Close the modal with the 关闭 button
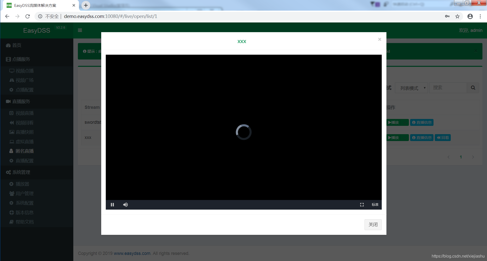This screenshot has height=261, width=487. coord(373,225)
